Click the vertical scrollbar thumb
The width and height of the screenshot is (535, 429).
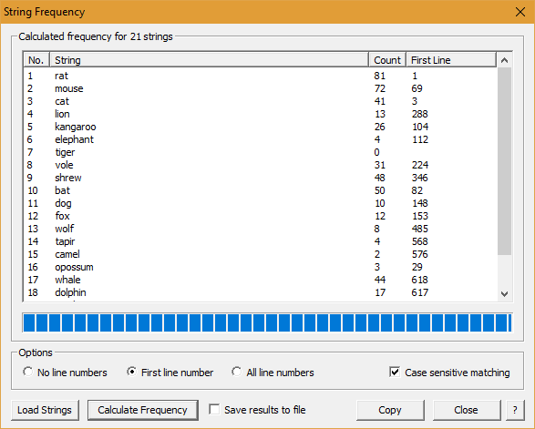(504, 161)
